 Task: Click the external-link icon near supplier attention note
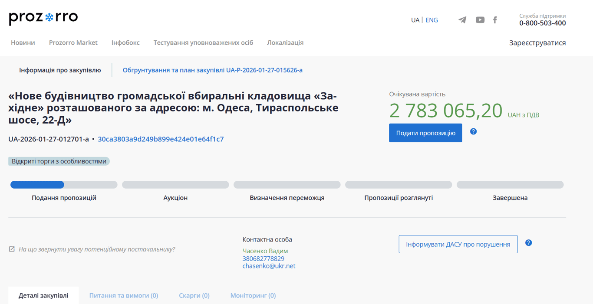(11, 248)
